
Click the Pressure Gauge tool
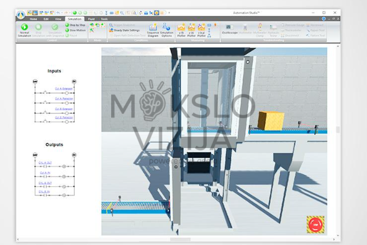coord(292,25)
